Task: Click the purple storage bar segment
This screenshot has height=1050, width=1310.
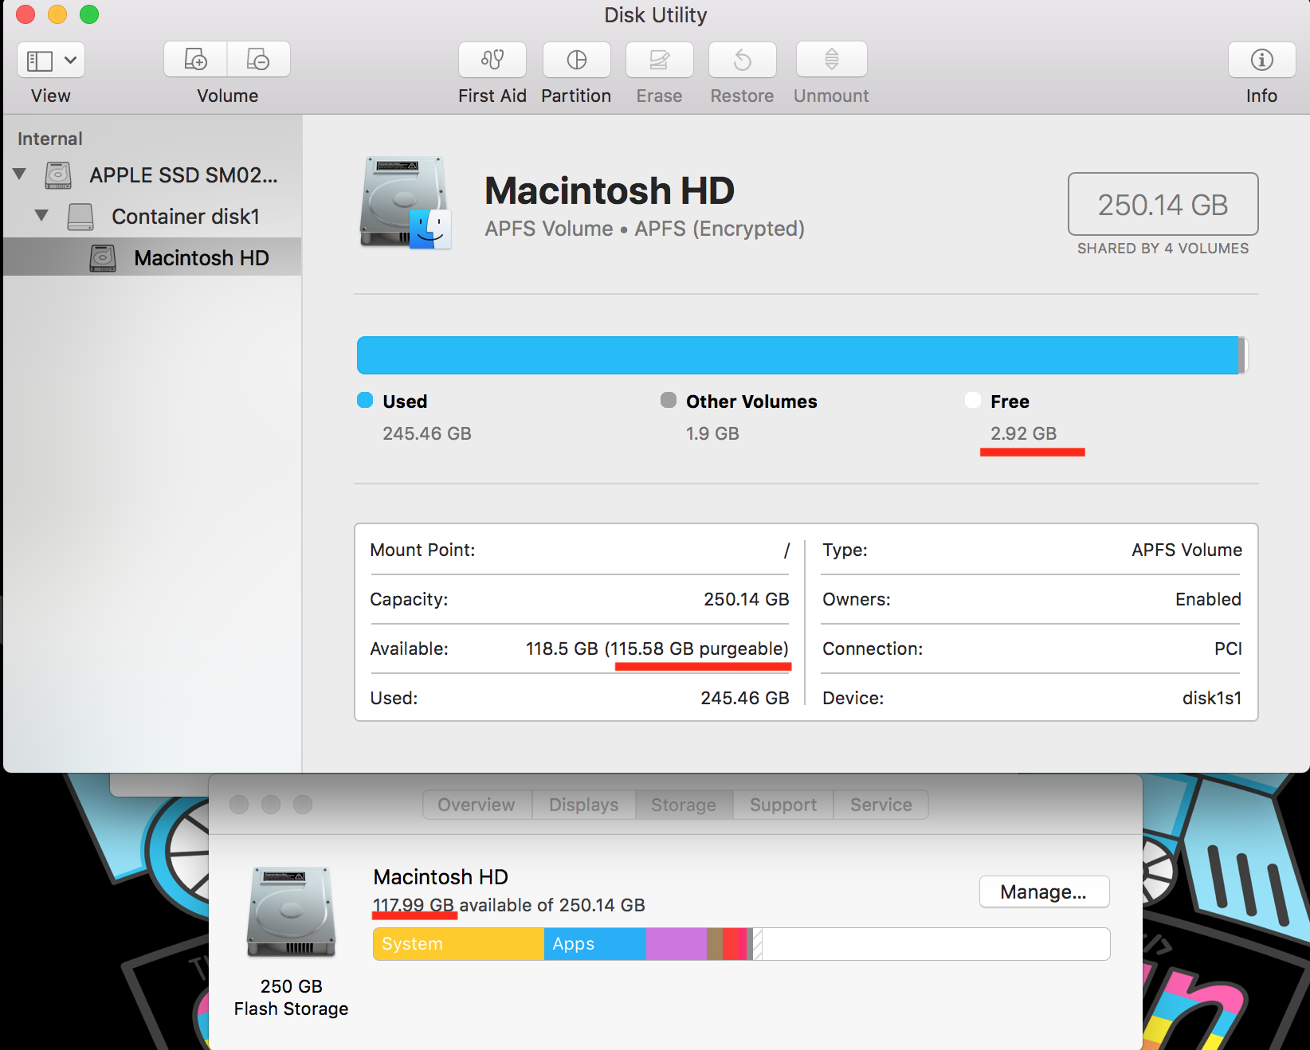Action: (x=677, y=944)
